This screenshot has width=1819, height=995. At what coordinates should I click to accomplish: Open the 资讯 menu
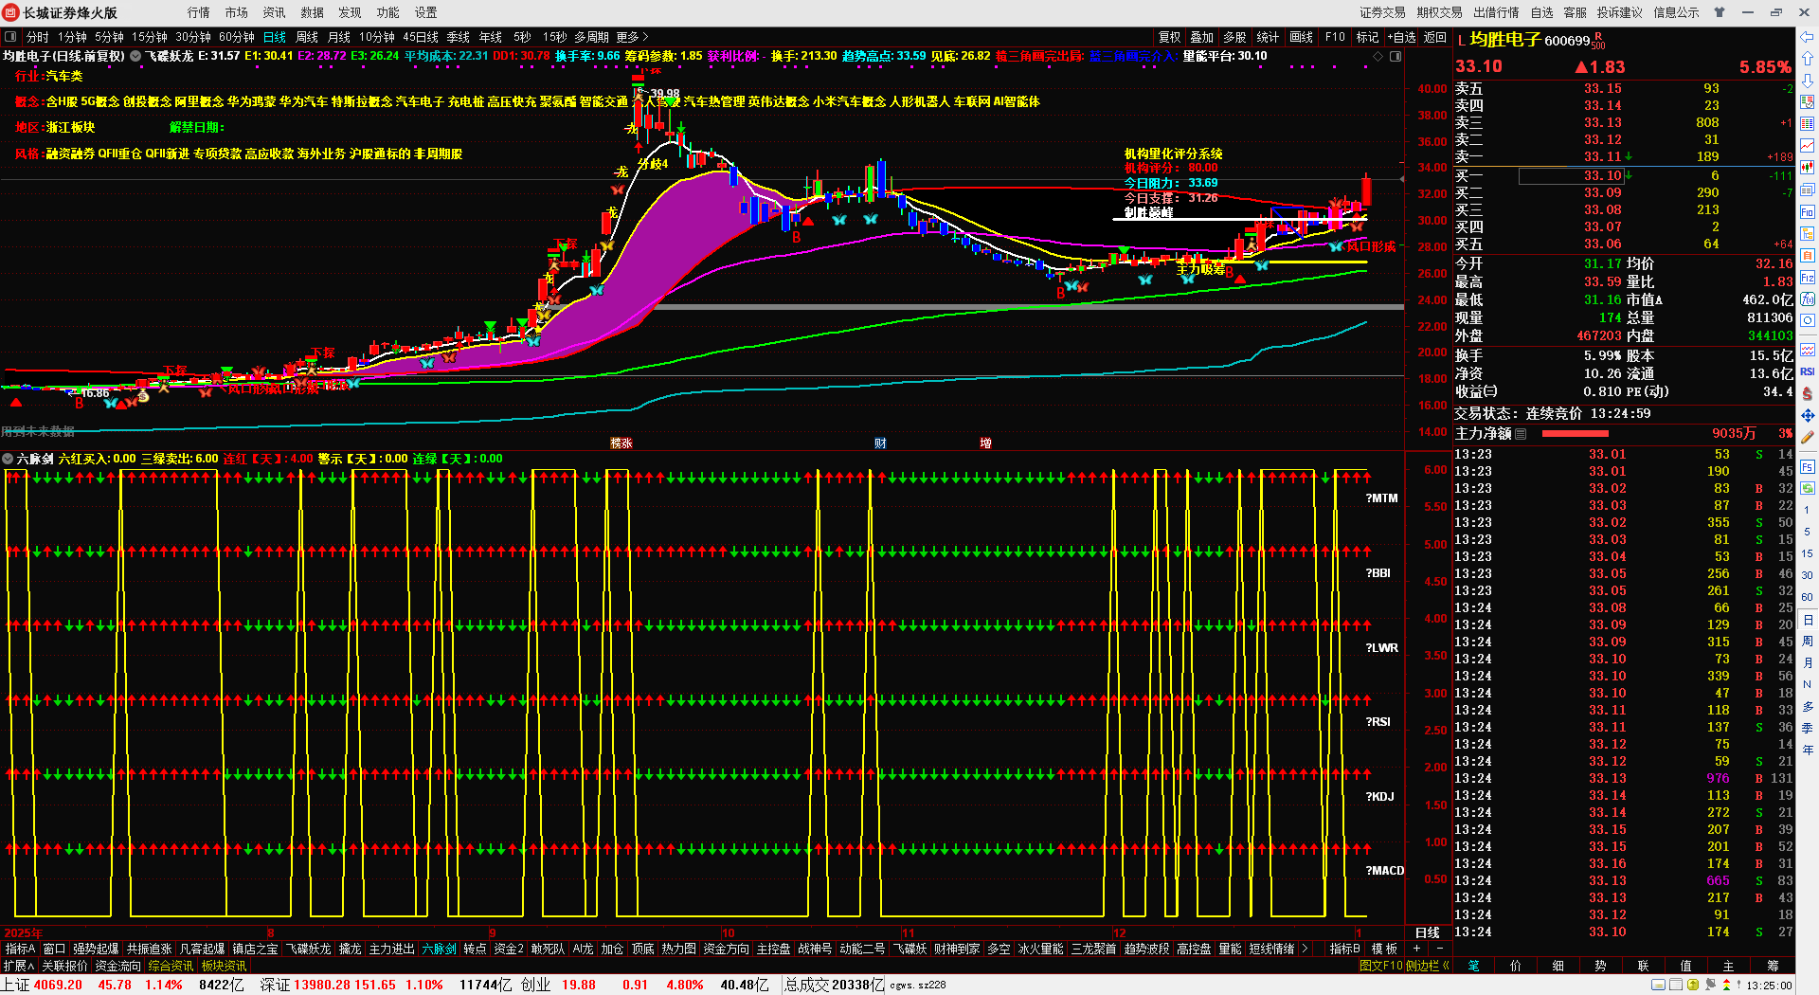click(x=275, y=12)
